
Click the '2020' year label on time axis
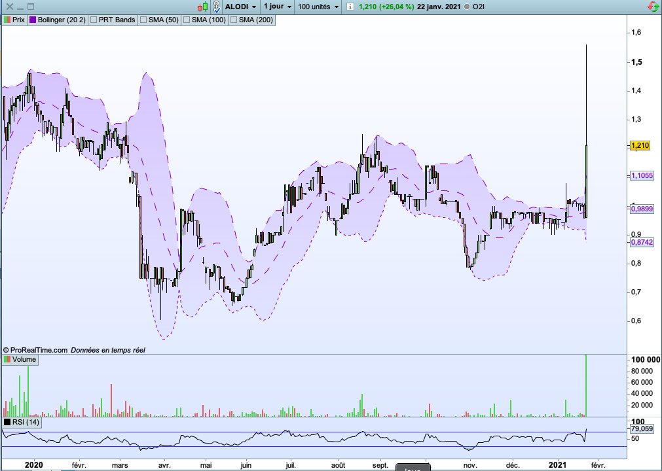34,465
